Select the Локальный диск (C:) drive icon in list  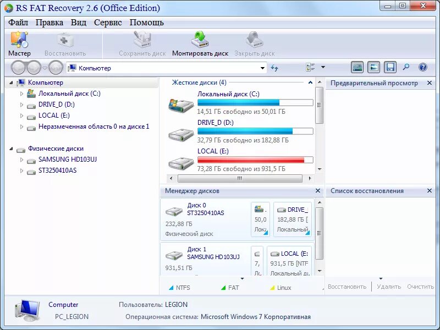[x=181, y=105]
